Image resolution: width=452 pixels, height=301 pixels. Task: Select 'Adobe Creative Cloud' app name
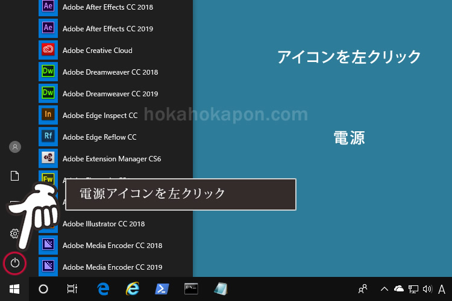tap(98, 50)
